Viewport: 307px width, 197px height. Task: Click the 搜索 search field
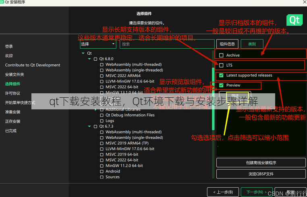167,44
